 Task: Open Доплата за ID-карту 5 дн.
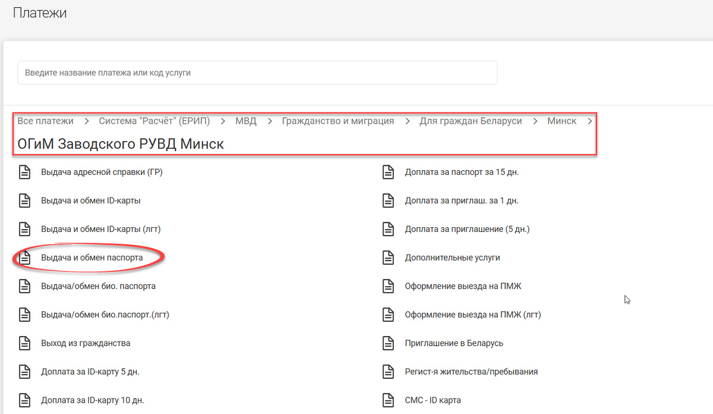point(90,372)
